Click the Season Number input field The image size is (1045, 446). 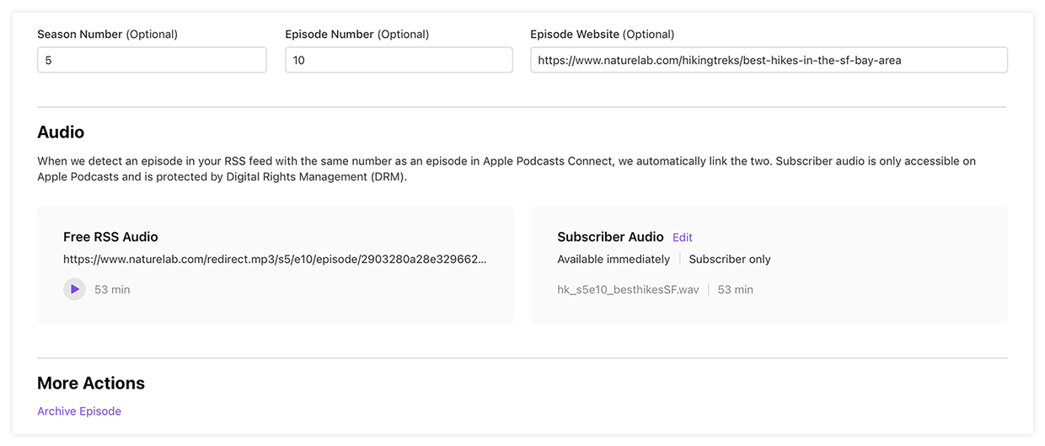point(152,61)
